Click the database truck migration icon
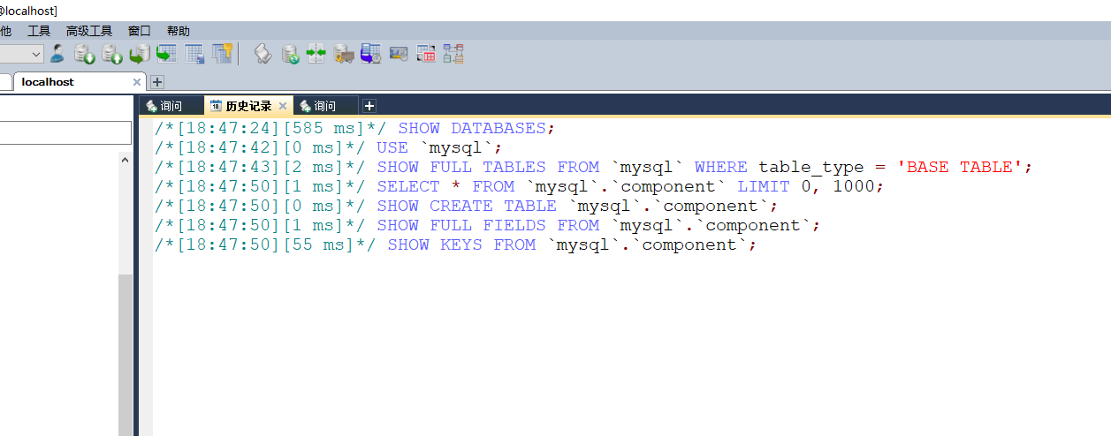Screen dimensions: 1111x436 [x=344, y=54]
